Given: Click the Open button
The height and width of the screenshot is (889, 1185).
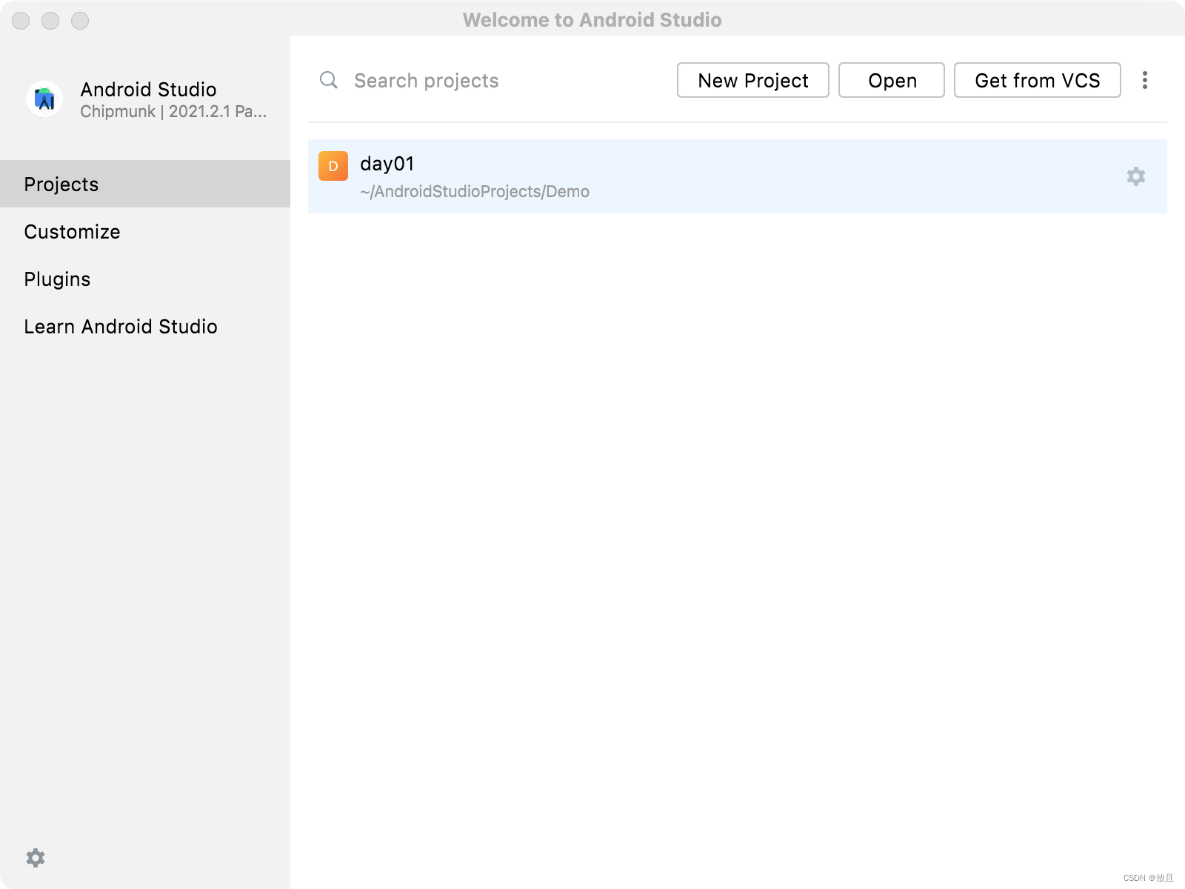Looking at the screenshot, I should click(x=892, y=80).
